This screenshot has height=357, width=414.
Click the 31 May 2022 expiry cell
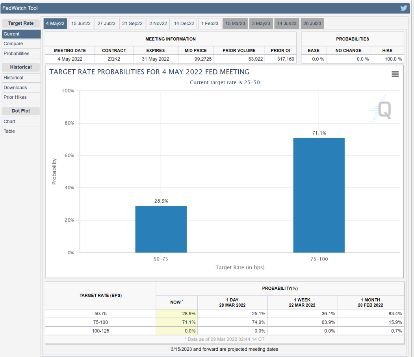click(x=156, y=59)
